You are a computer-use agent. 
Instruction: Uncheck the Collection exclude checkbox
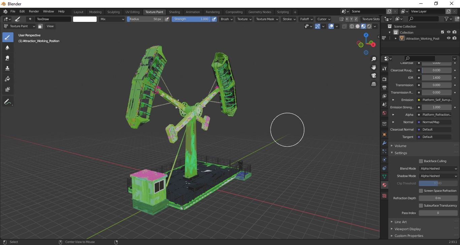tap(442, 32)
